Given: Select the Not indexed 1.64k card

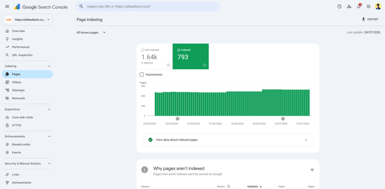Looking at the screenshot, I should [155, 56].
